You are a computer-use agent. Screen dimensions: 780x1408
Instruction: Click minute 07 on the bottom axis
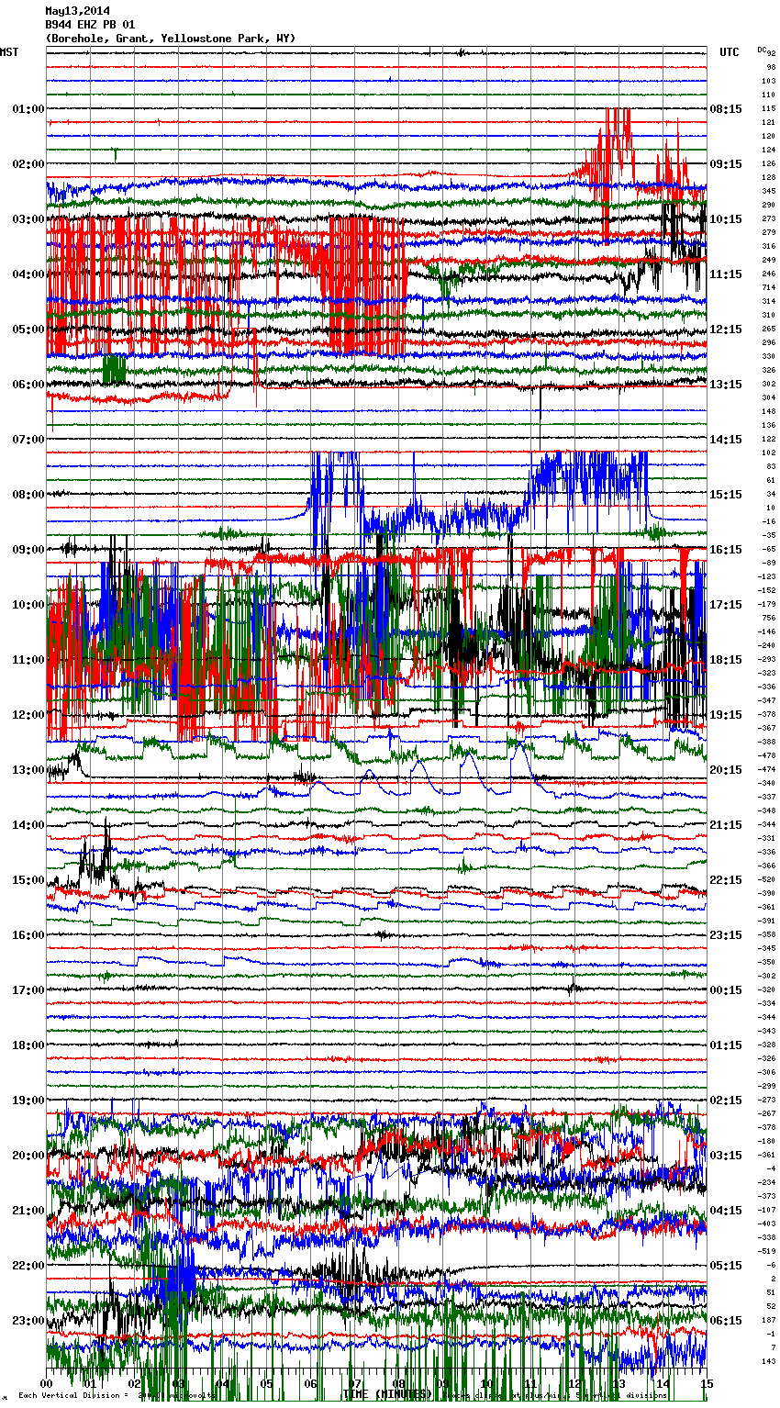pyautogui.click(x=355, y=1383)
